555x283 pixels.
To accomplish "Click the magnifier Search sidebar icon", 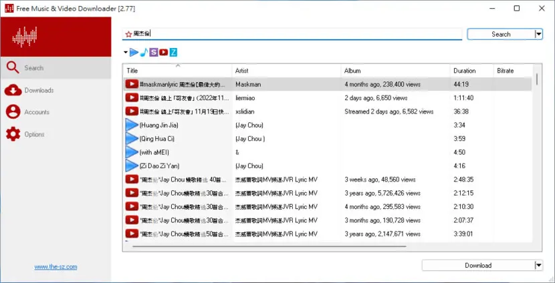I will [x=13, y=67].
